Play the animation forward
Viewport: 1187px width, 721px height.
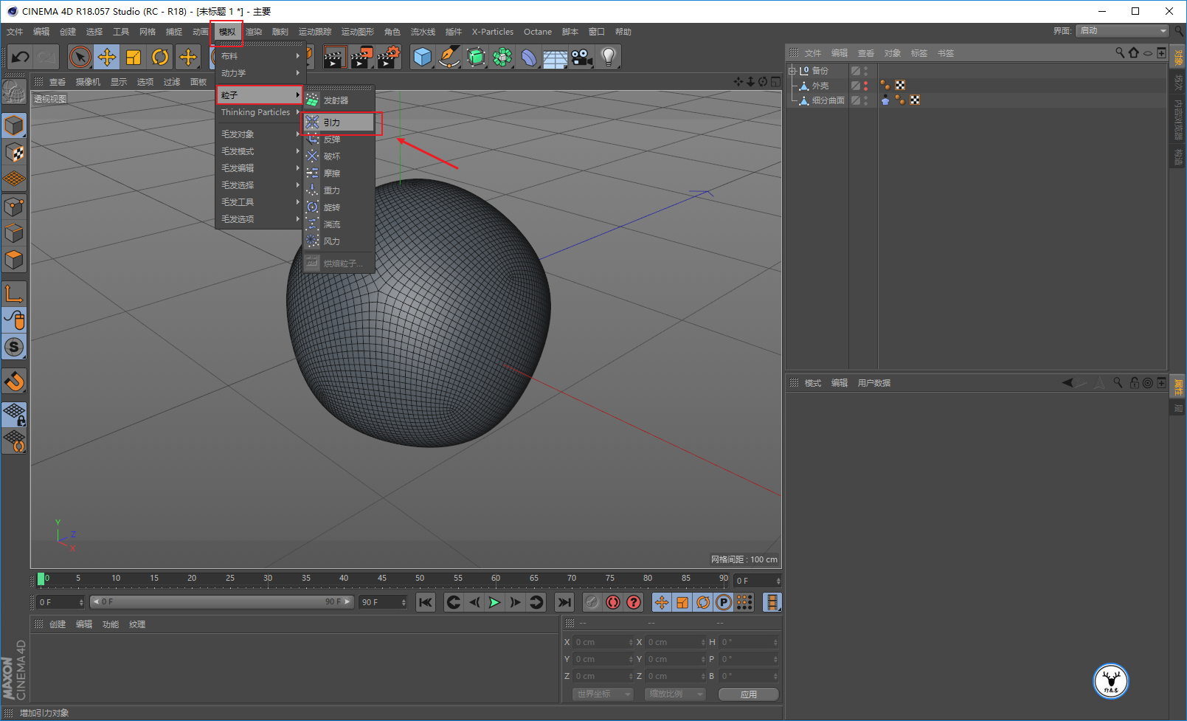pyautogui.click(x=494, y=603)
